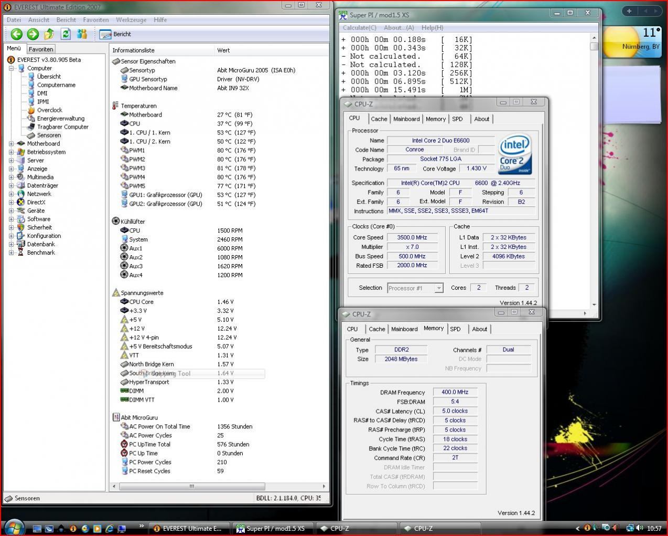
Task: Click the Datenbank icon in the tree
Action: (21, 245)
